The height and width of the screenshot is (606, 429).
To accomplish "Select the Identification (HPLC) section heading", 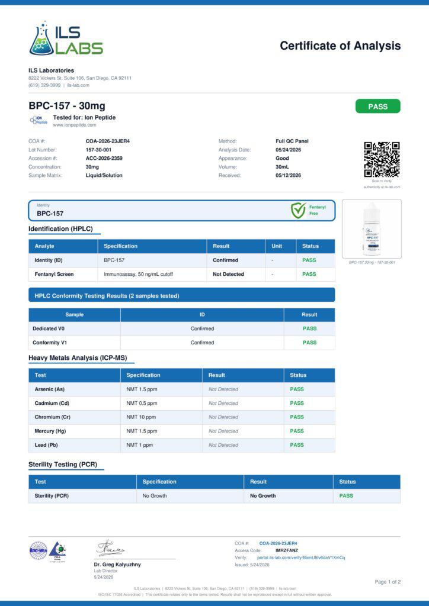I will (60, 229).
